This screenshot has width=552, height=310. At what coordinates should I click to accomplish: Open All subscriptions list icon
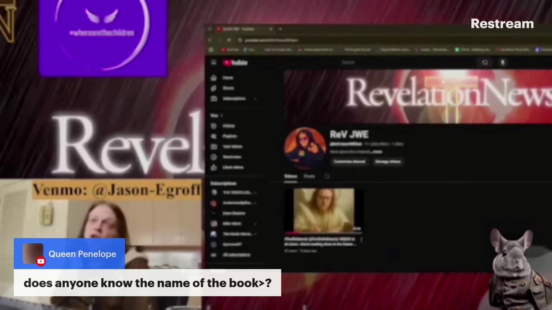(214, 254)
